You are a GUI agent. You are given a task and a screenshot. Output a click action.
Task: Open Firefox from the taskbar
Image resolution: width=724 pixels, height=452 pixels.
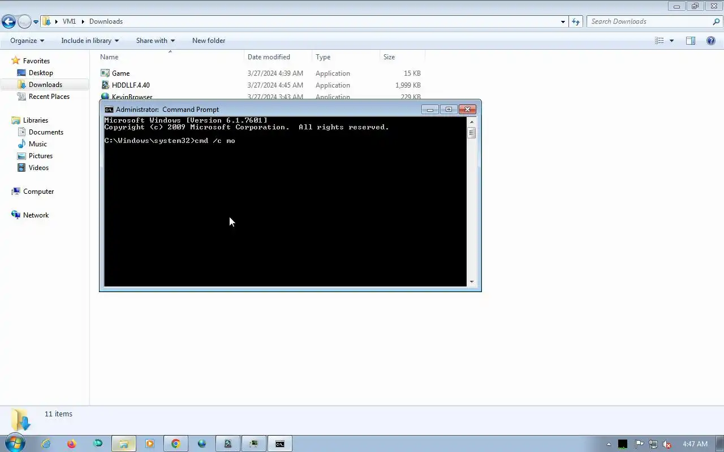click(x=71, y=444)
